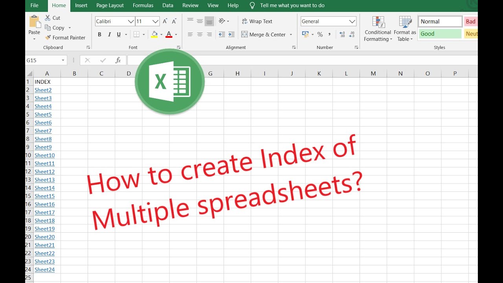Open Clipboard dialog launcher

88,47
